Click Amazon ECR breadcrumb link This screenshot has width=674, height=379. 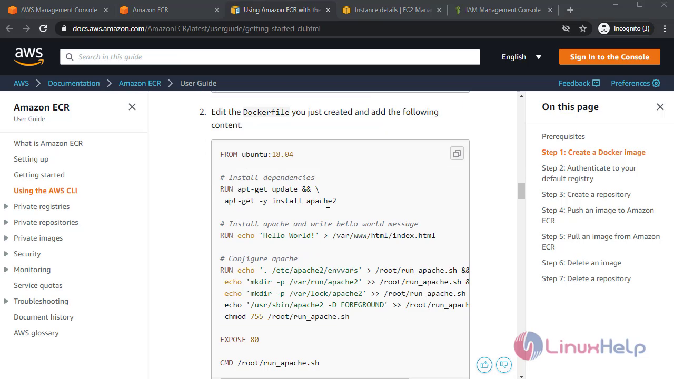pyautogui.click(x=140, y=83)
